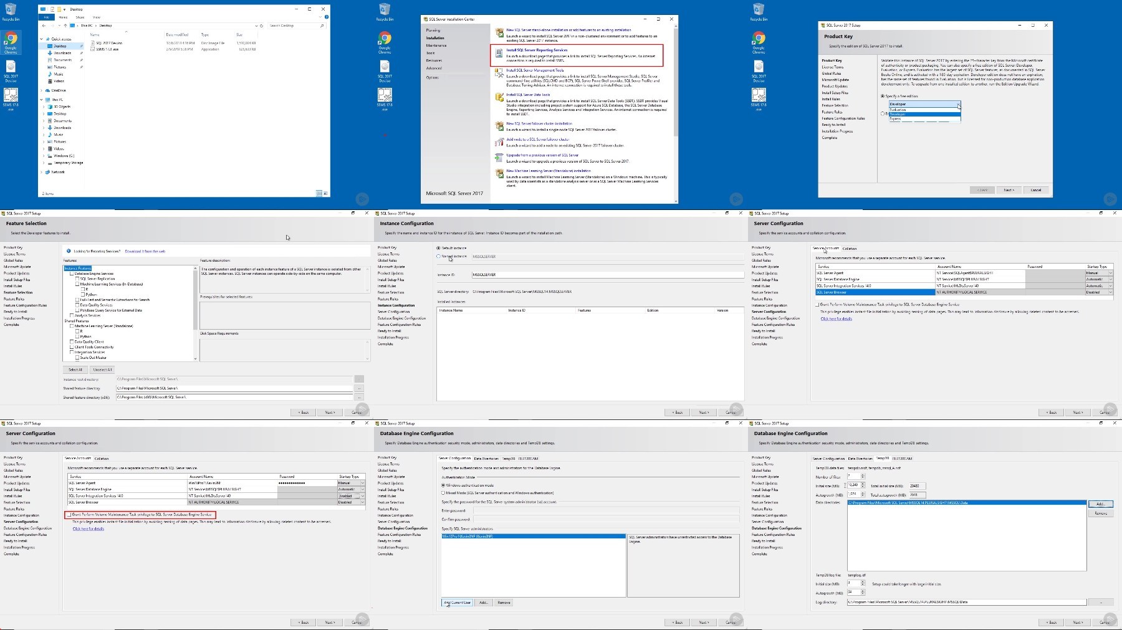Open the Share ribbon tab in File Explorer
The image size is (1122, 630).
point(80,17)
